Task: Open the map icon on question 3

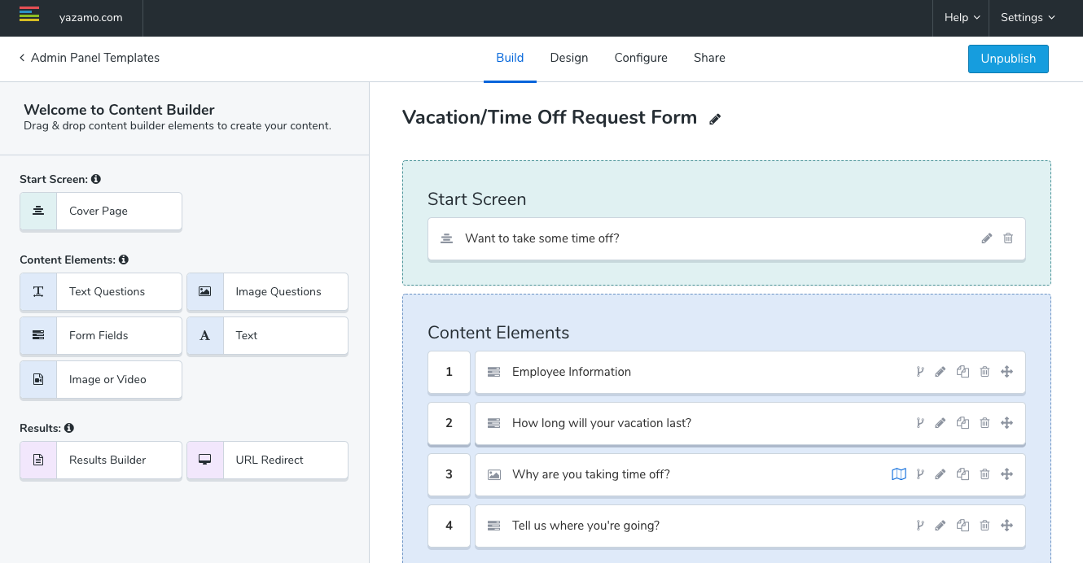Action: pos(899,474)
